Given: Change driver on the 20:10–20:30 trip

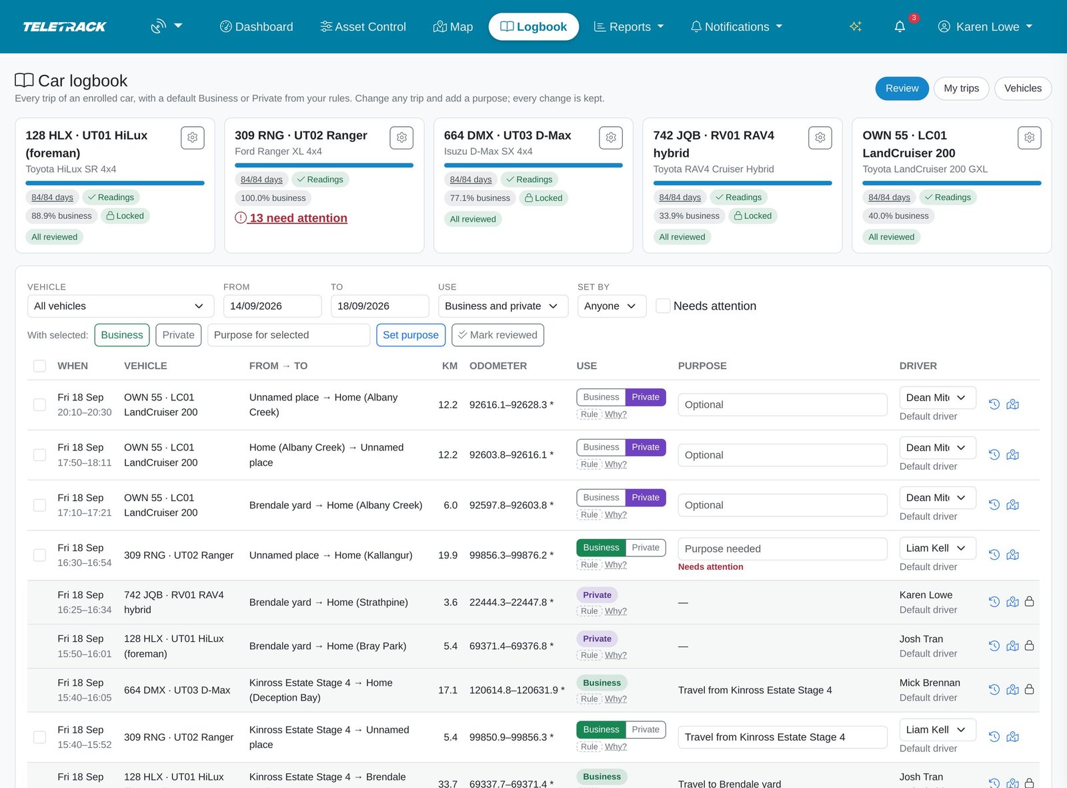Looking at the screenshot, I should tap(937, 398).
